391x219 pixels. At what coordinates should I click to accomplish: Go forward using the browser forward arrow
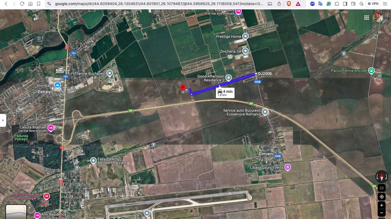pyautogui.click(x=14, y=4)
